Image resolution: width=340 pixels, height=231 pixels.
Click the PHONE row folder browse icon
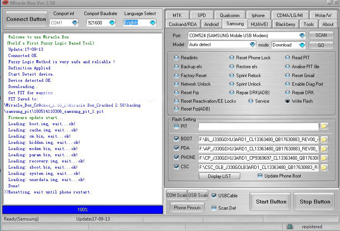(324, 158)
